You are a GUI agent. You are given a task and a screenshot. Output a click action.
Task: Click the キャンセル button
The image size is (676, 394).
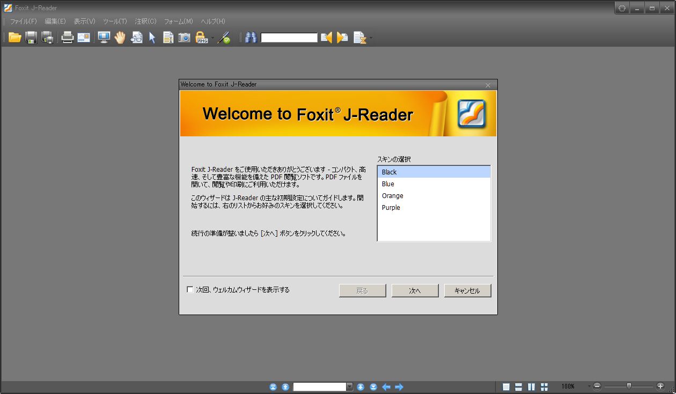467,290
